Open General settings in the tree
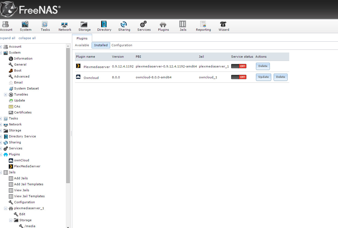338x228 pixels. point(20,64)
